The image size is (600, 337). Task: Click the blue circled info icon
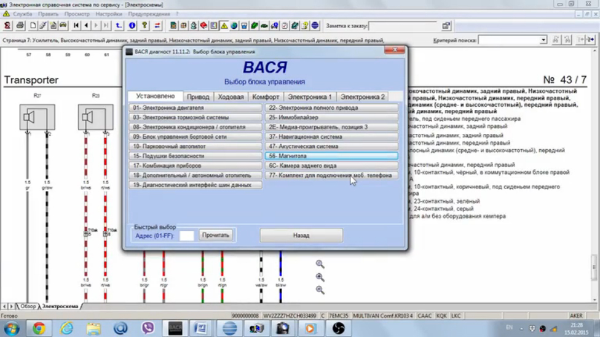click(132, 26)
